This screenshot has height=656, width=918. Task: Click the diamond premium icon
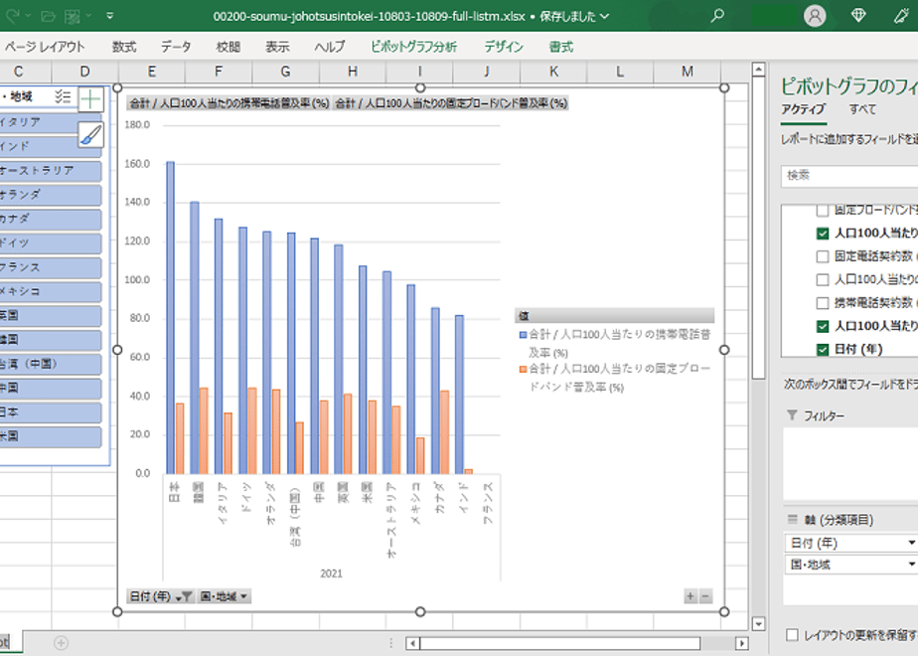pyautogui.click(x=858, y=16)
